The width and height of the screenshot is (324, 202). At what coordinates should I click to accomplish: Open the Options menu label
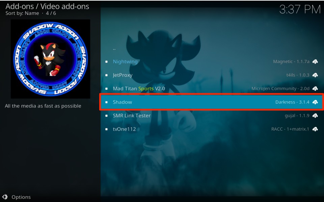coord(21,197)
